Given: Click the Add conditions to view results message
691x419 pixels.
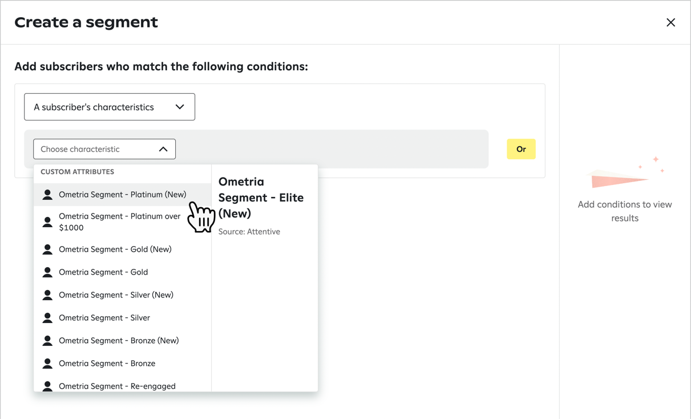Looking at the screenshot, I should pos(624,211).
